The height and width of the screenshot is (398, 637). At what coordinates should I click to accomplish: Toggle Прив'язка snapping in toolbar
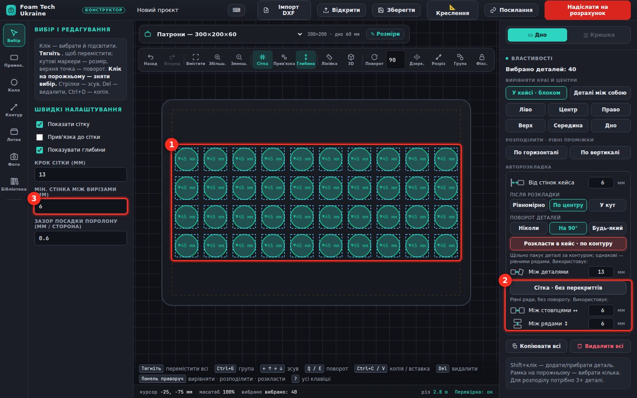point(284,60)
